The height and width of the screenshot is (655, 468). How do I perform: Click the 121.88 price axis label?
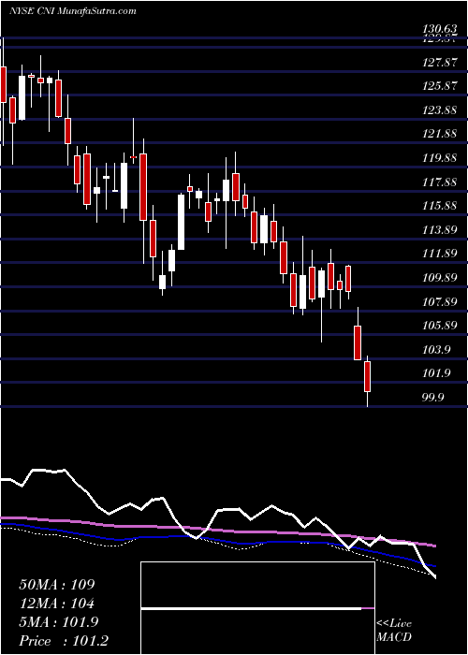(x=439, y=134)
